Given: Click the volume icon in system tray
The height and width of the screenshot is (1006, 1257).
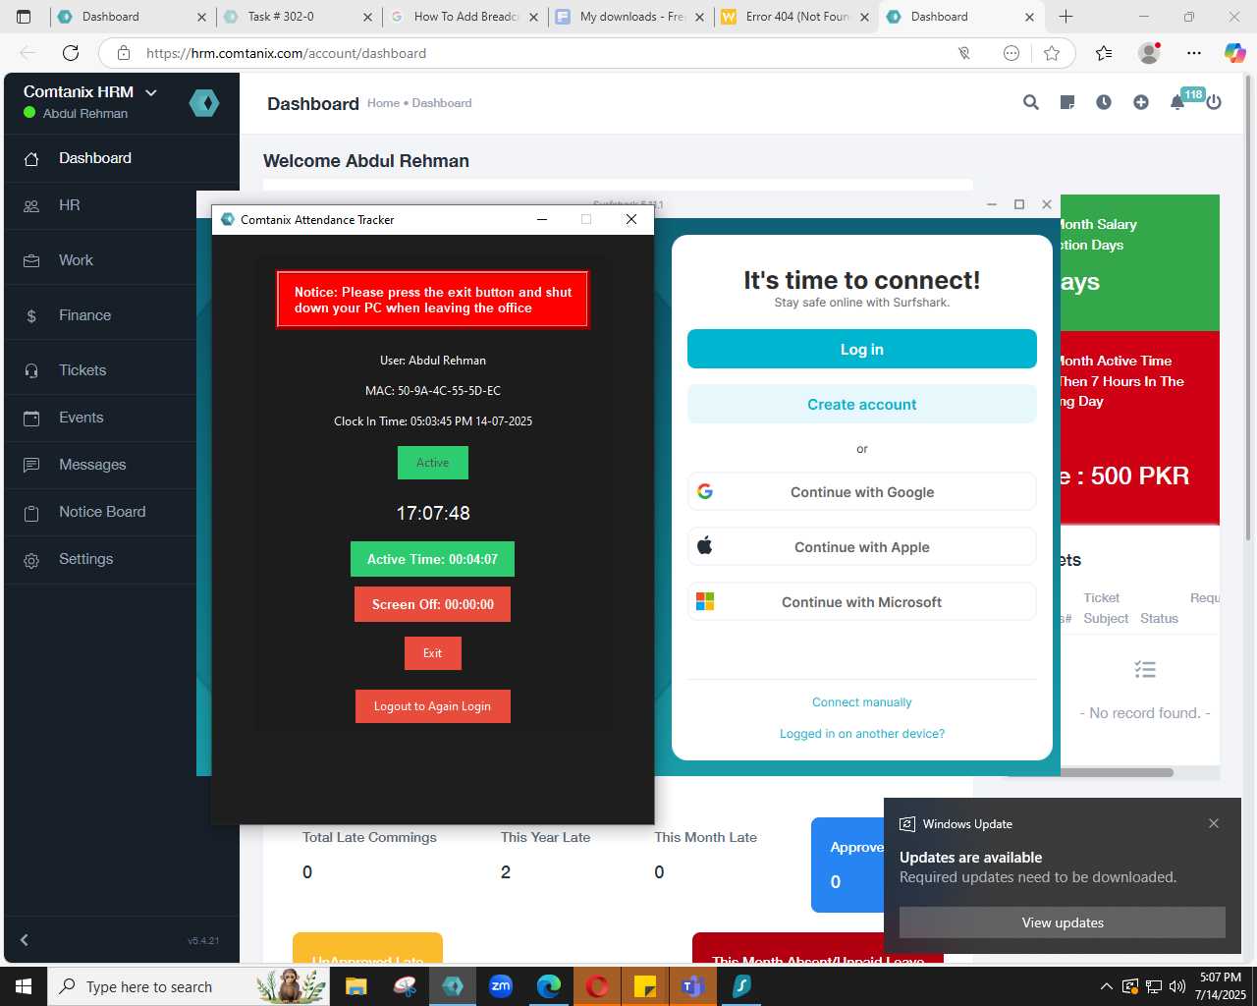Looking at the screenshot, I should click(1177, 986).
